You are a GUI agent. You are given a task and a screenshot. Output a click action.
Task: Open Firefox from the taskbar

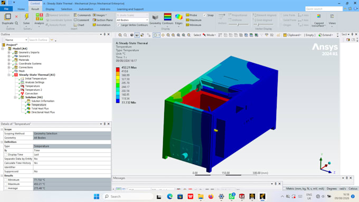click(x=211, y=197)
